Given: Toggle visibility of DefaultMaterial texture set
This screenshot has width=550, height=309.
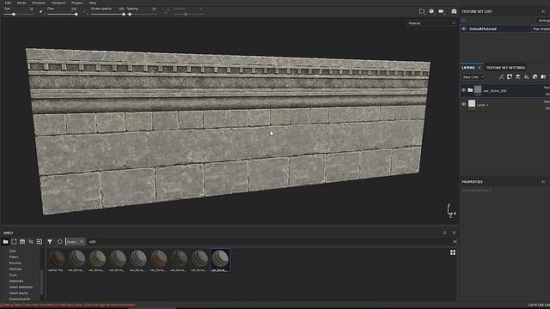Looking at the screenshot, I should point(464,28).
